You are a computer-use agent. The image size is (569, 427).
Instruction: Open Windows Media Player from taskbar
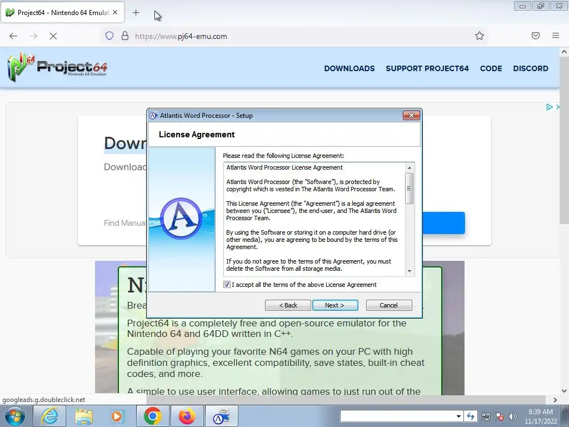[x=117, y=416]
